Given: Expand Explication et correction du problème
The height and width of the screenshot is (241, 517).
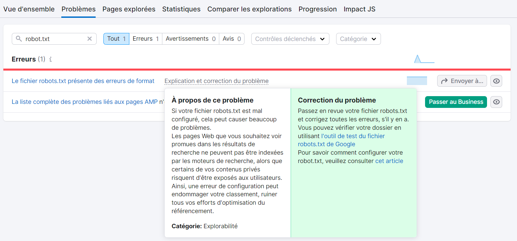Looking at the screenshot, I should tap(217, 81).
